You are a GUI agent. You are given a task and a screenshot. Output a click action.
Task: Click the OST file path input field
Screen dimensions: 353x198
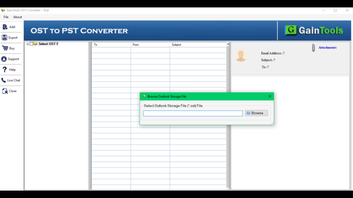(x=193, y=113)
